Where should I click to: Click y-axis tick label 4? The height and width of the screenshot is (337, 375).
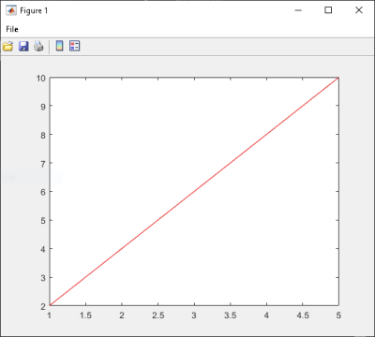click(x=43, y=249)
